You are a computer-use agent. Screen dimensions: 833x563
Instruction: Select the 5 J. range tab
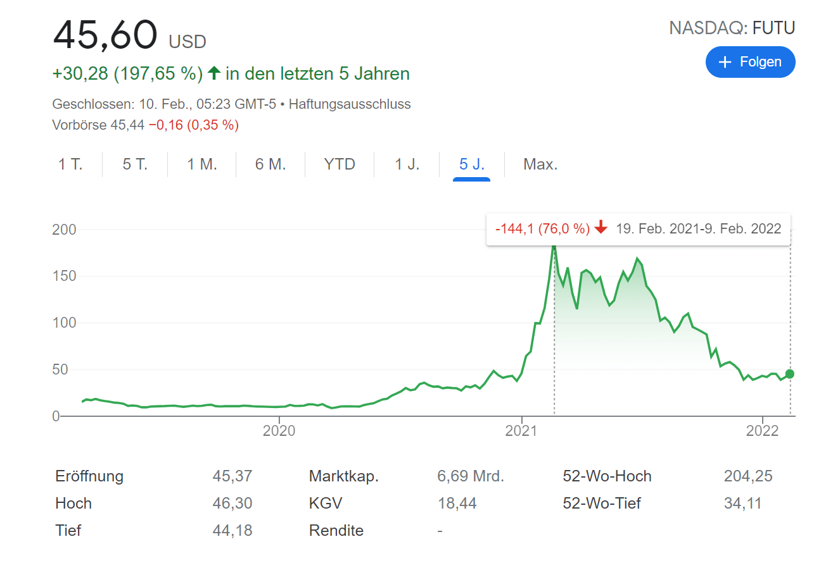click(472, 164)
